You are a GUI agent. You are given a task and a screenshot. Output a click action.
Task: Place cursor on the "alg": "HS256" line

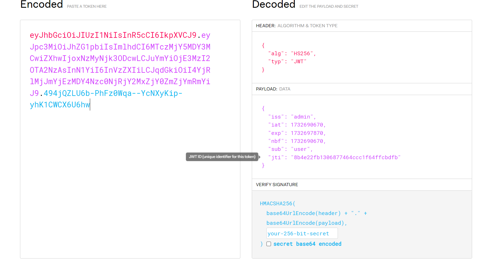point(292,54)
